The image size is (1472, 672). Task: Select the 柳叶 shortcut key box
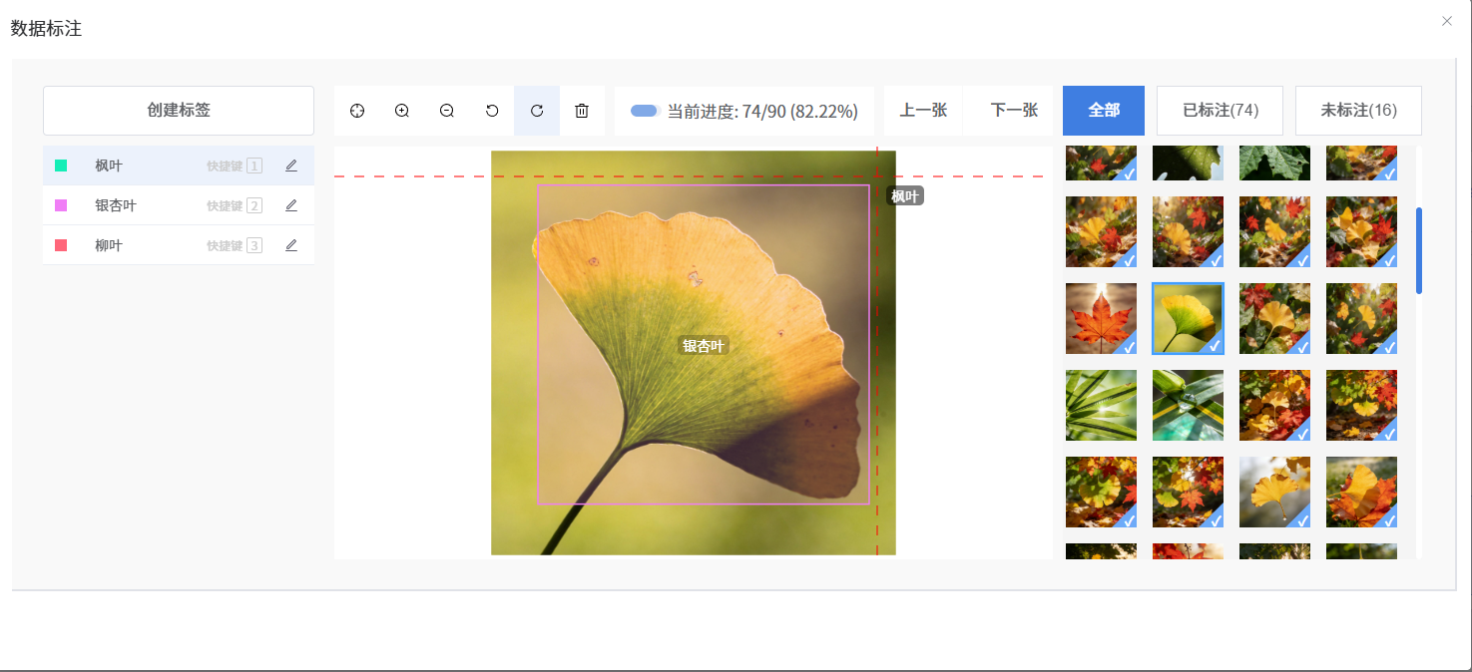[x=252, y=244]
